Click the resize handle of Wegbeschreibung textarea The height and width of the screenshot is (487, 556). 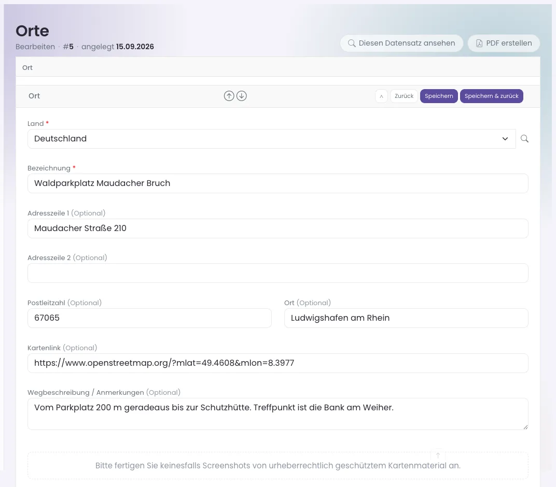point(525,427)
